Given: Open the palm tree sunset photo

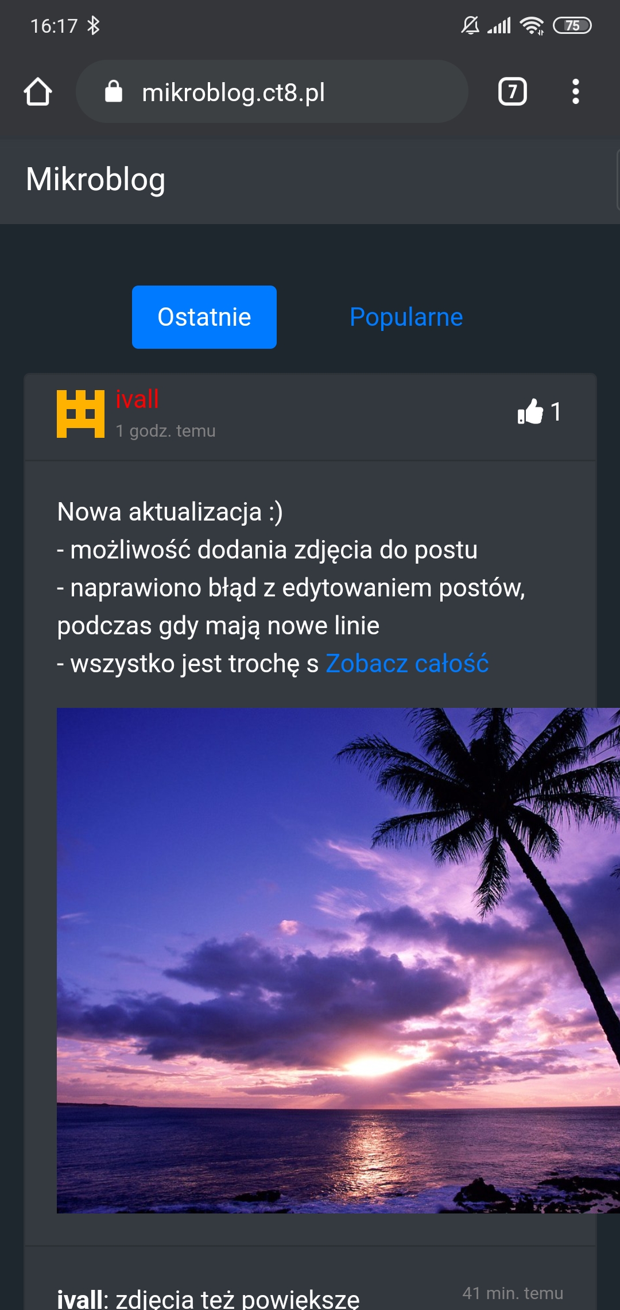Looking at the screenshot, I should [x=338, y=961].
